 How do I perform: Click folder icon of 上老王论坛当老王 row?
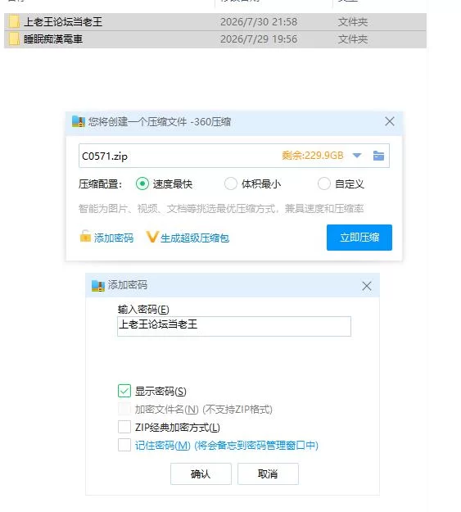click(x=14, y=22)
